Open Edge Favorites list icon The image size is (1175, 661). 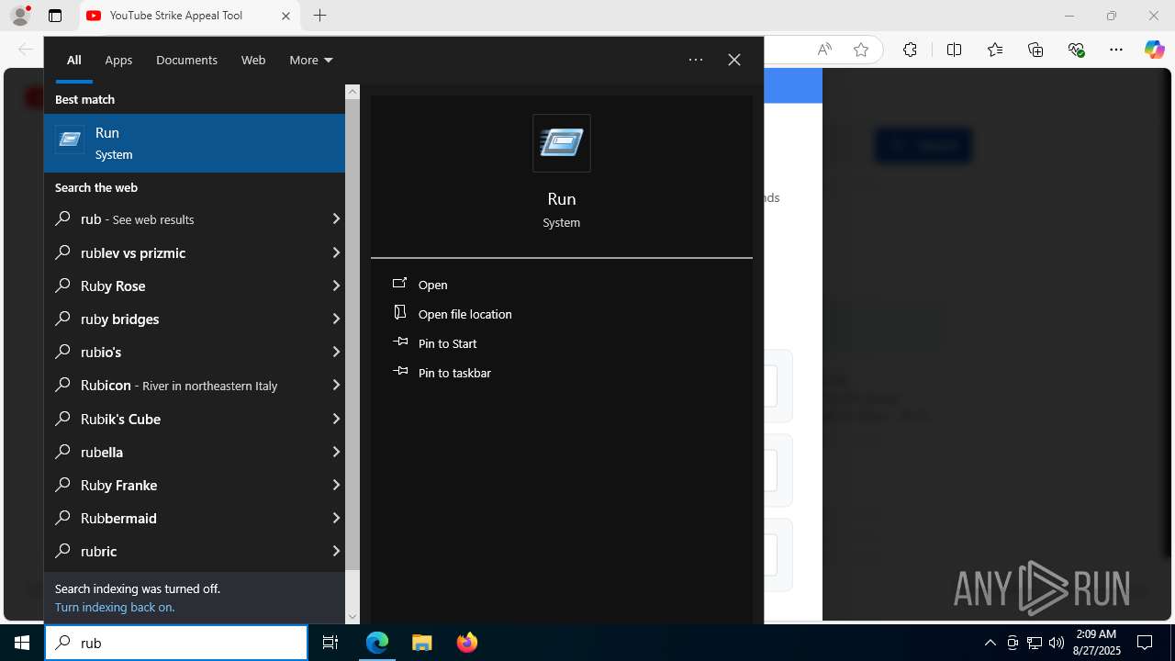(x=995, y=50)
